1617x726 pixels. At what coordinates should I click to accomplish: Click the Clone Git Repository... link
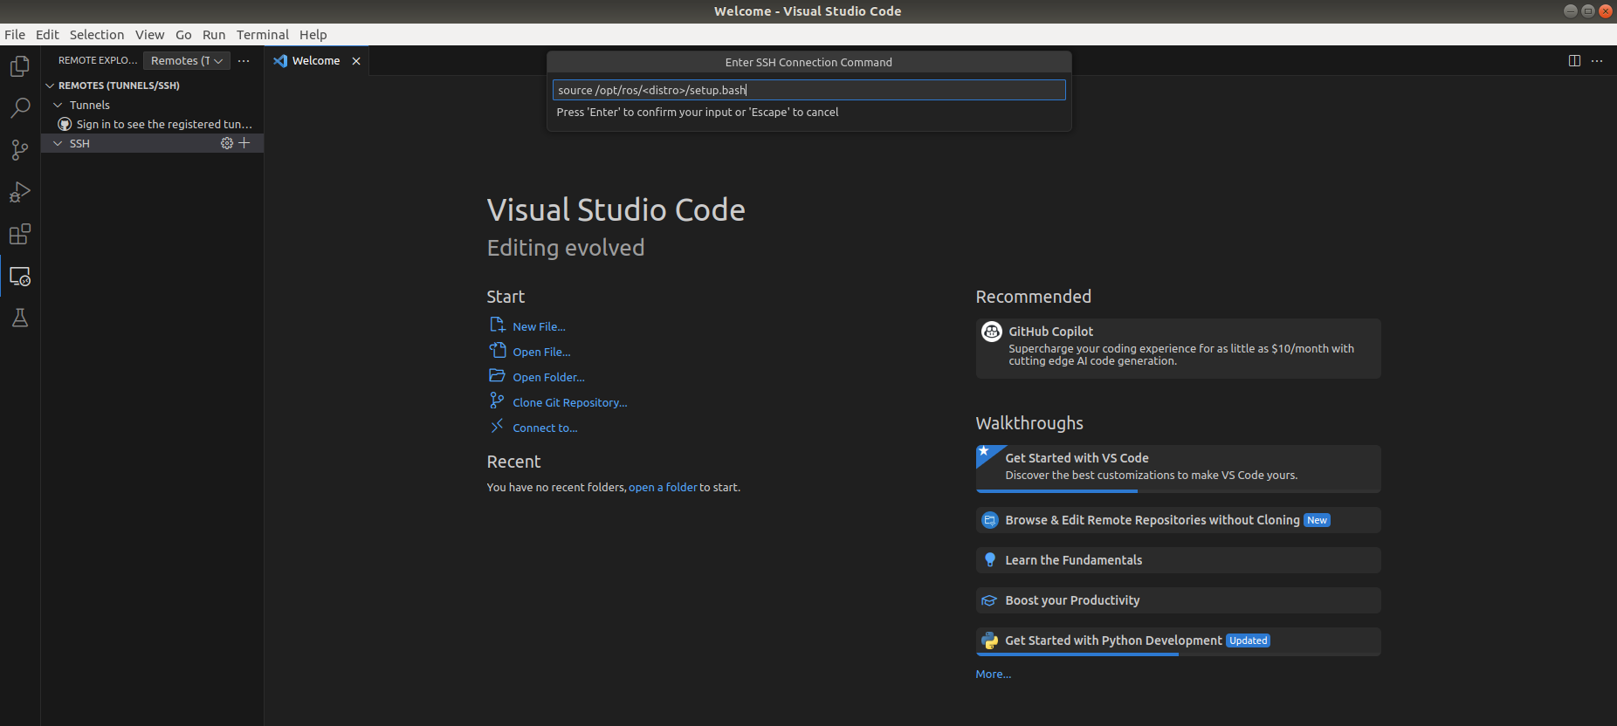tap(569, 402)
